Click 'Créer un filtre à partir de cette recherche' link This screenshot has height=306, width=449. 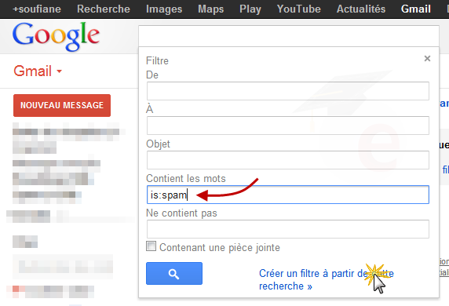pyautogui.click(x=327, y=279)
